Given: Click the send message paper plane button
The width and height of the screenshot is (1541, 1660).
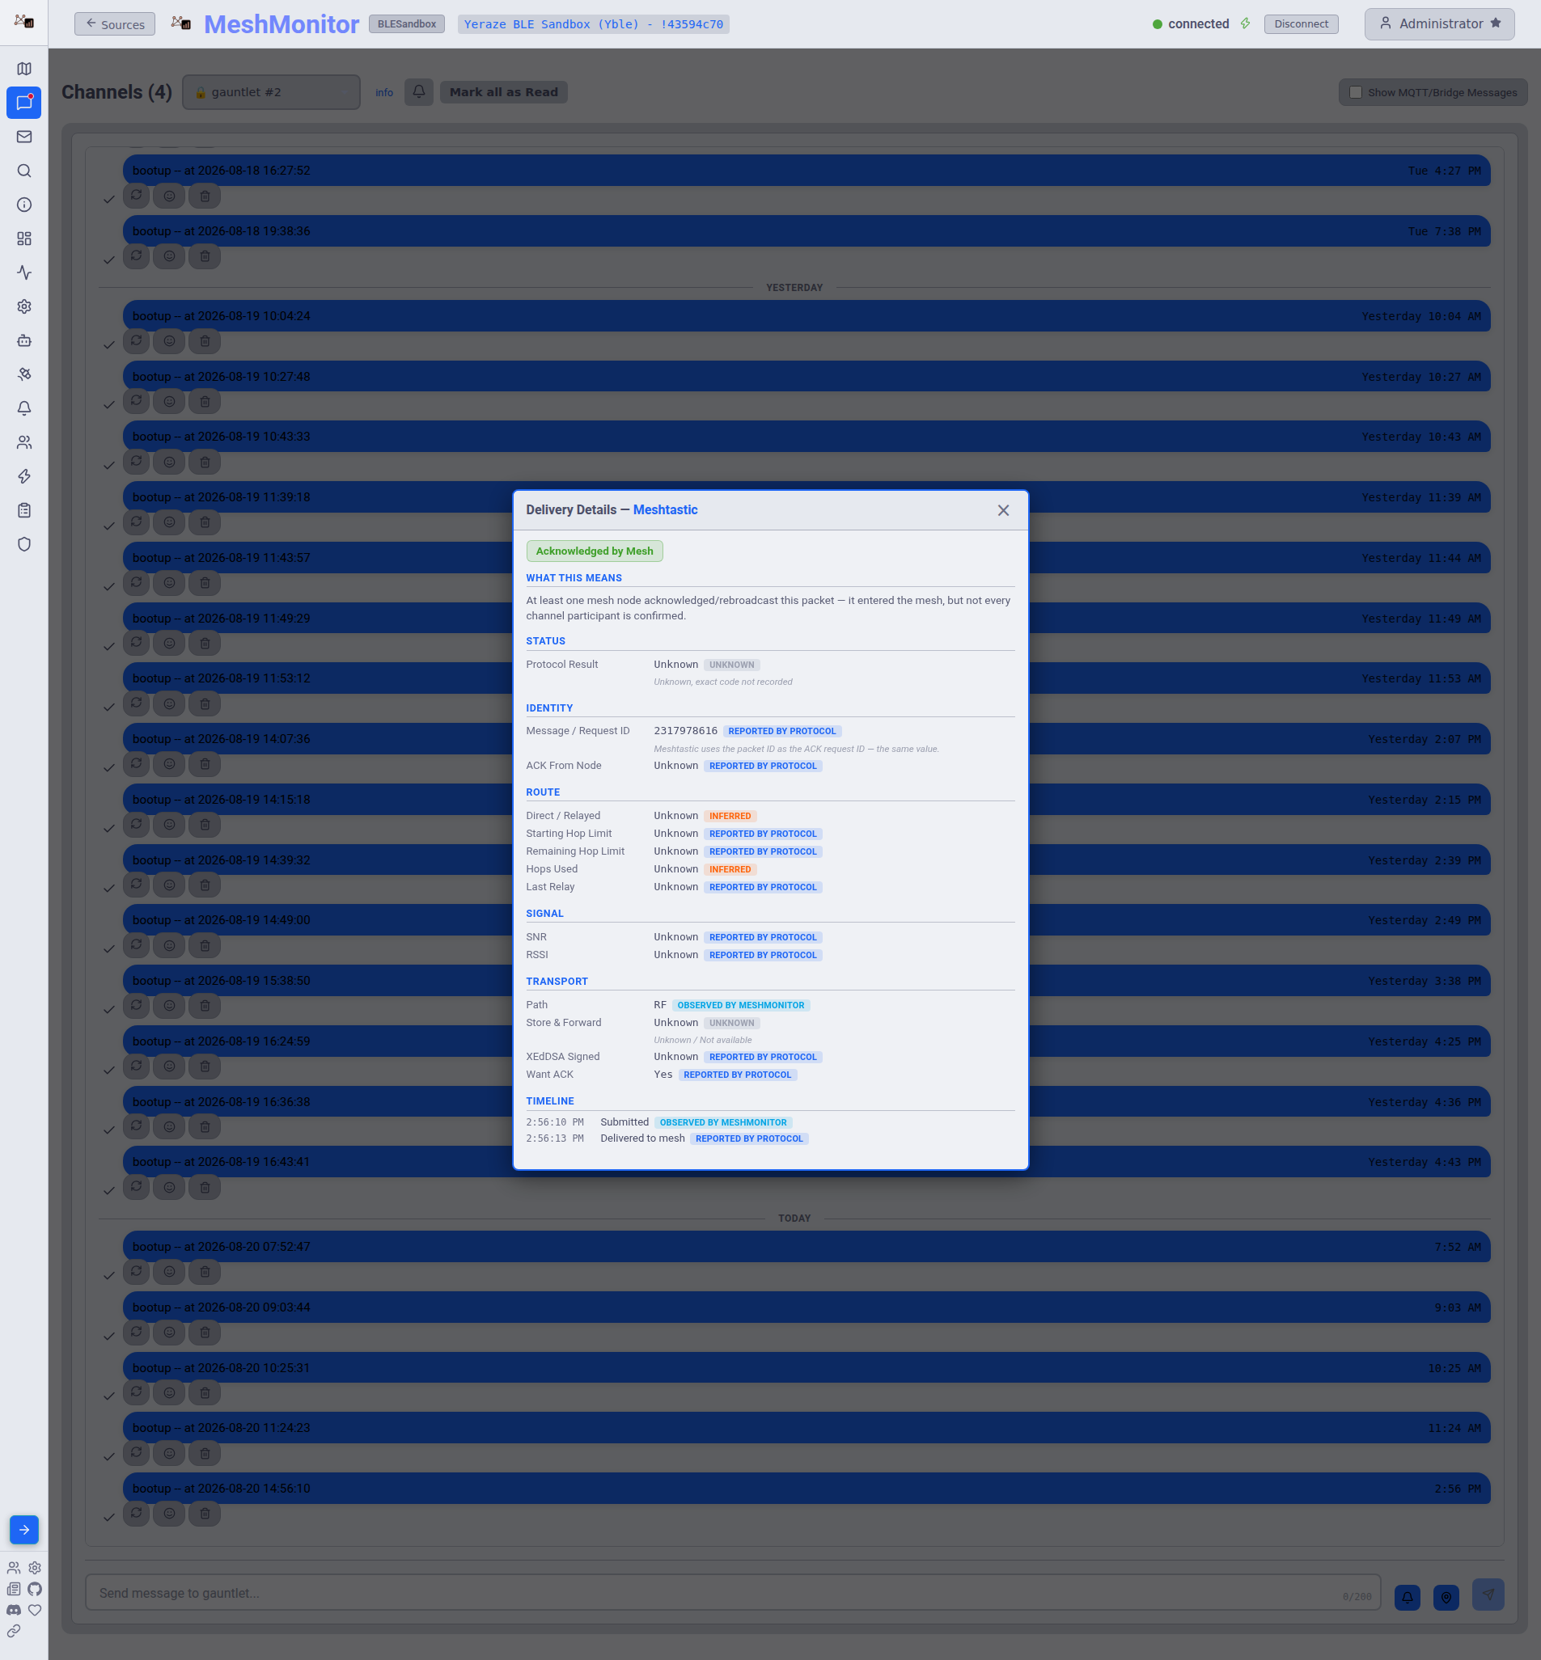Looking at the screenshot, I should point(1488,1595).
